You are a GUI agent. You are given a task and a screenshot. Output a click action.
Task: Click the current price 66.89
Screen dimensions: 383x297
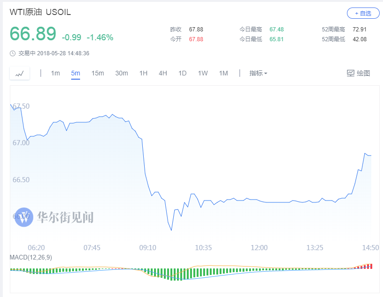[x=33, y=34]
